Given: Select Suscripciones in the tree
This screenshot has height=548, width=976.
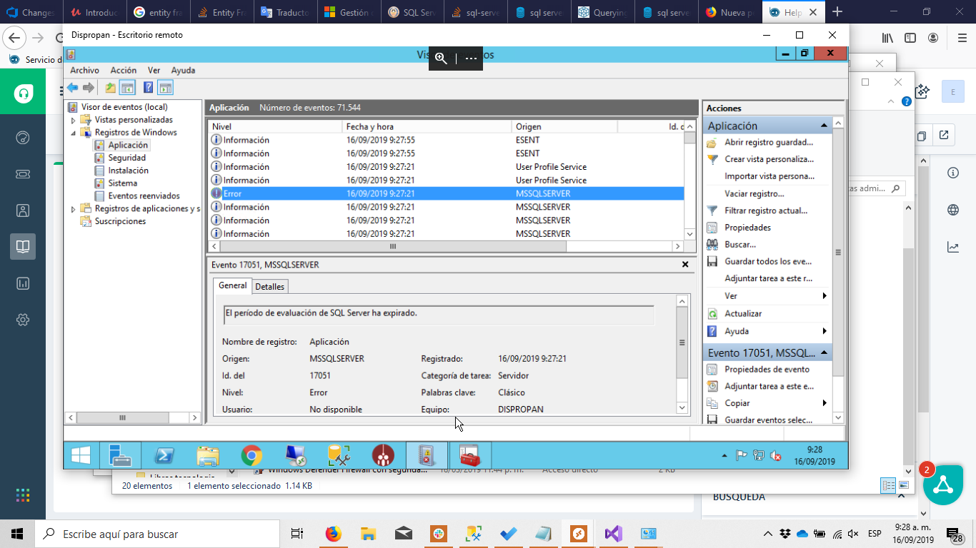Looking at the screenshot, I should 120,222.
